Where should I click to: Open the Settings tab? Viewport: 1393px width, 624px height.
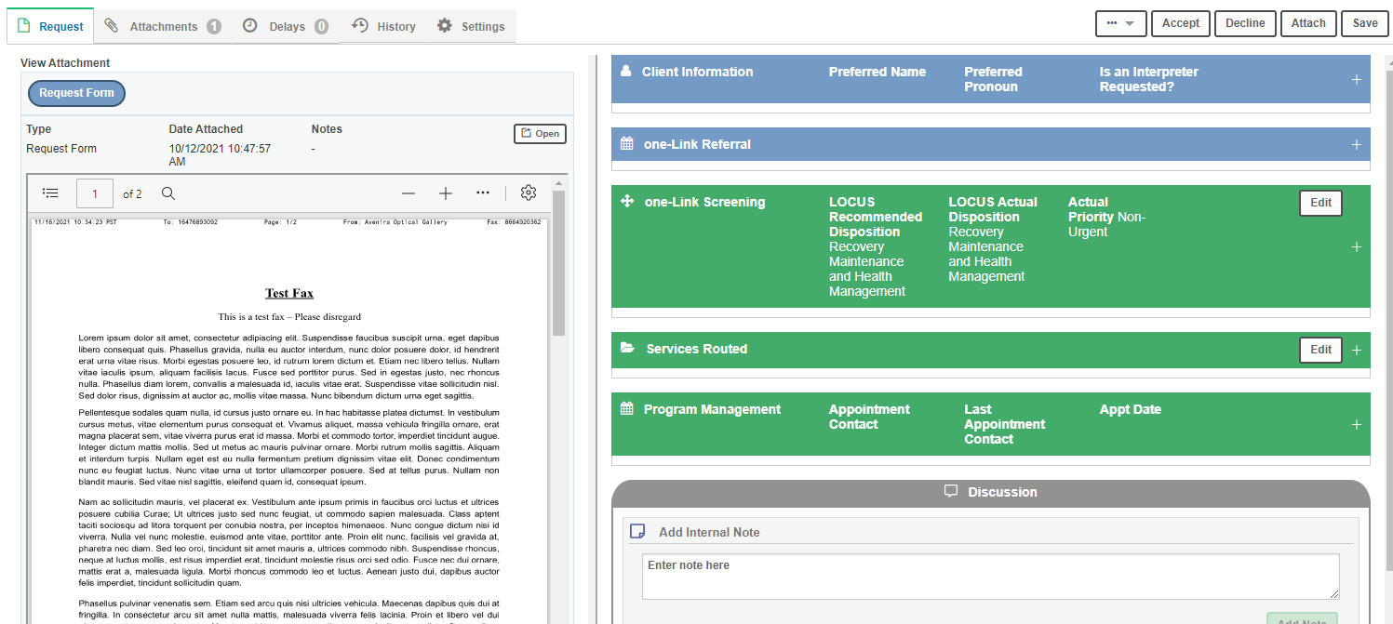pyautogui.click(x=471, y=26)
